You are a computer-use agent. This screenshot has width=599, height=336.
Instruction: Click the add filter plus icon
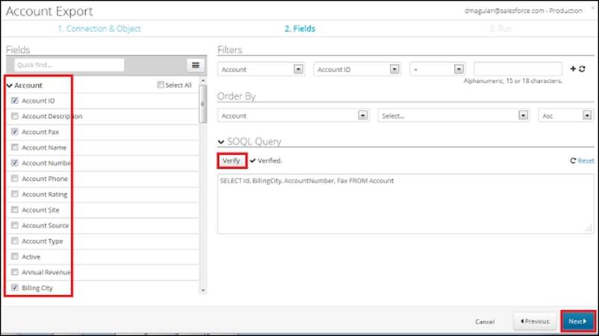[x=572, y=69]
